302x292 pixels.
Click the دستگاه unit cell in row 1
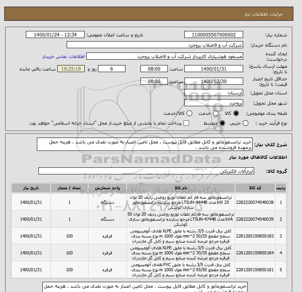point(107,202)
